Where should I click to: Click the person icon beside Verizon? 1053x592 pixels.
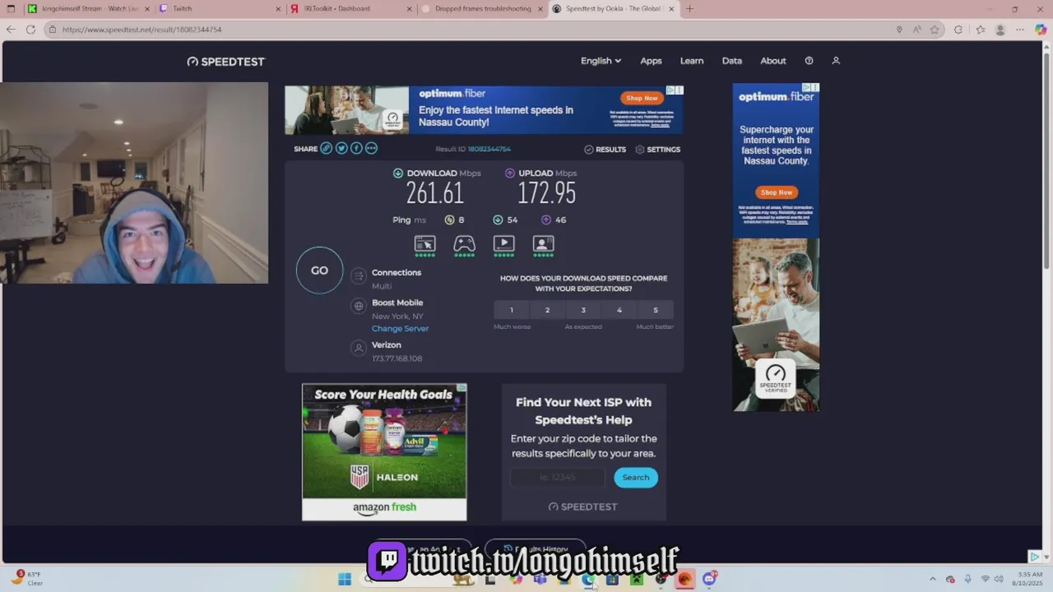[x=358, y=349]
